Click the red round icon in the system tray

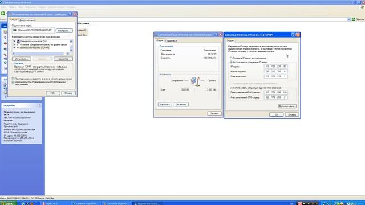click(x=300, y=203)
